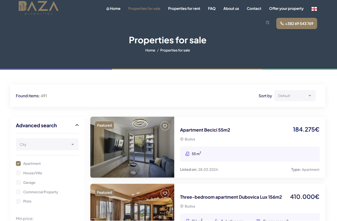This screenshot has width=337, height=221.
Task: Check the Garage checkbox
Action: pos(18,182)
